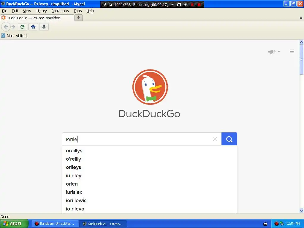Go back with the back arrow button

pos(6,27)
